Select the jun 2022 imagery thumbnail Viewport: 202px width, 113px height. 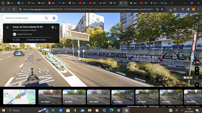147,97
